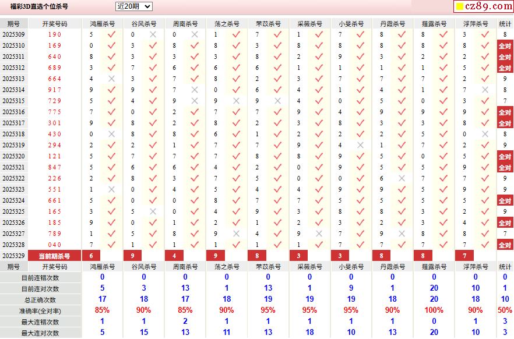The width and height of the screenshot is (514, 339).
Task: Click the gray X for 荡之杀号 in row 2025315
Action: click(236, 101)
